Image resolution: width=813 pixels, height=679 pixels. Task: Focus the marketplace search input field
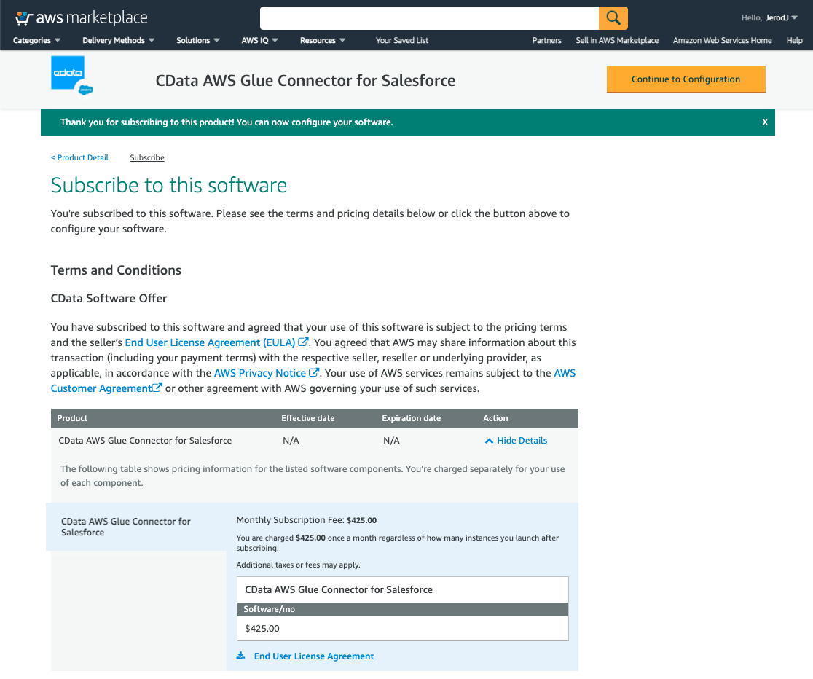[x=429, y=18]
